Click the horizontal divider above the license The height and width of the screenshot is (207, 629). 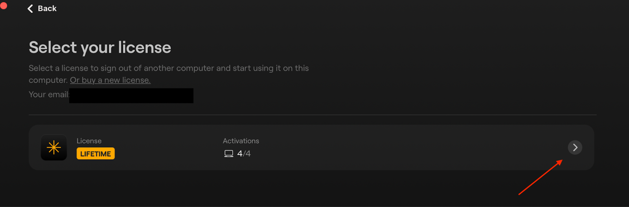[313, 115]
